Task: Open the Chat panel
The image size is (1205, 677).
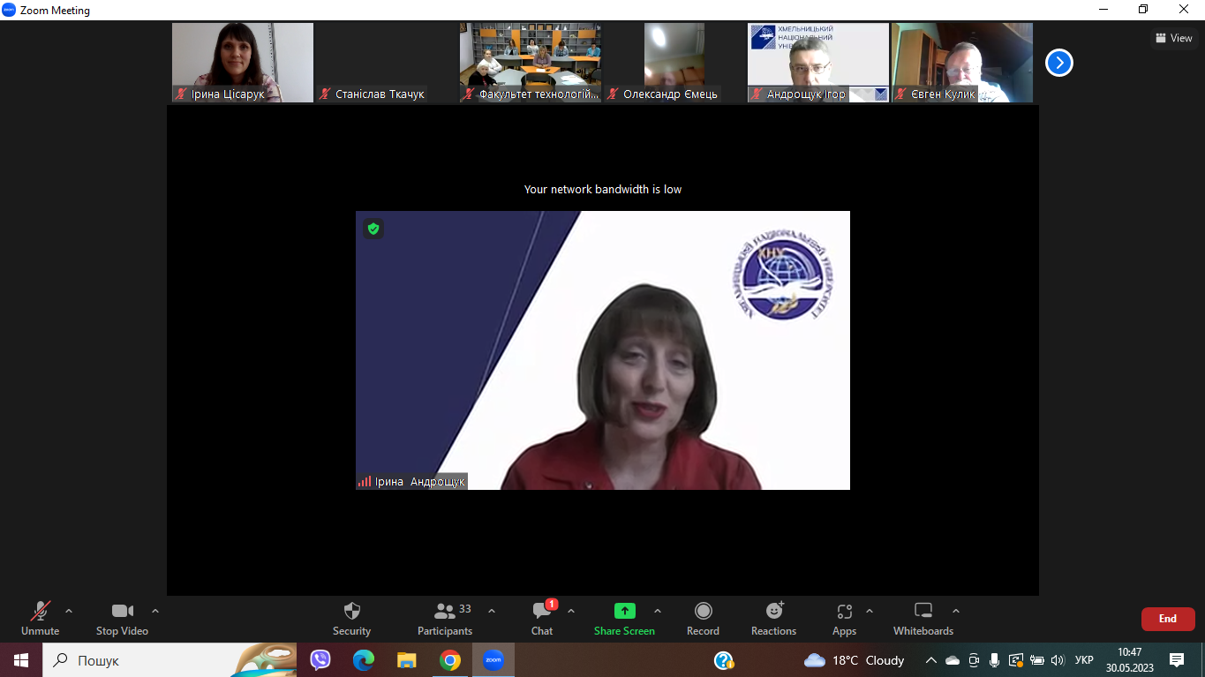Action: point(541,612)
